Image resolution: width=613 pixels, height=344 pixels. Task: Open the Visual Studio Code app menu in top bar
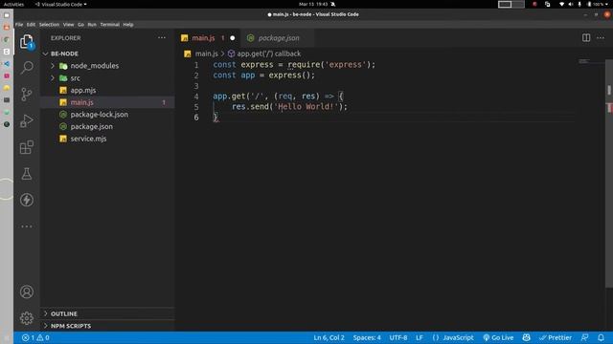tap(60, 4)
